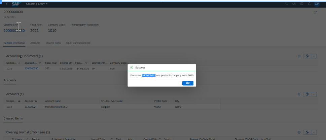Image resolution: width=326 pixels, height=140 pixels.
Task: Switch to the Cleared Items tab
Action: pyautogui.click(x=53, y=43)
